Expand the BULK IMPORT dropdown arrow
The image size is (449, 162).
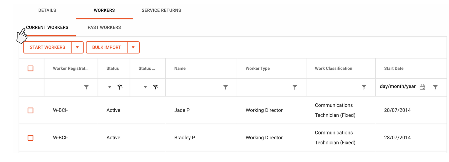tap(133, 47)
